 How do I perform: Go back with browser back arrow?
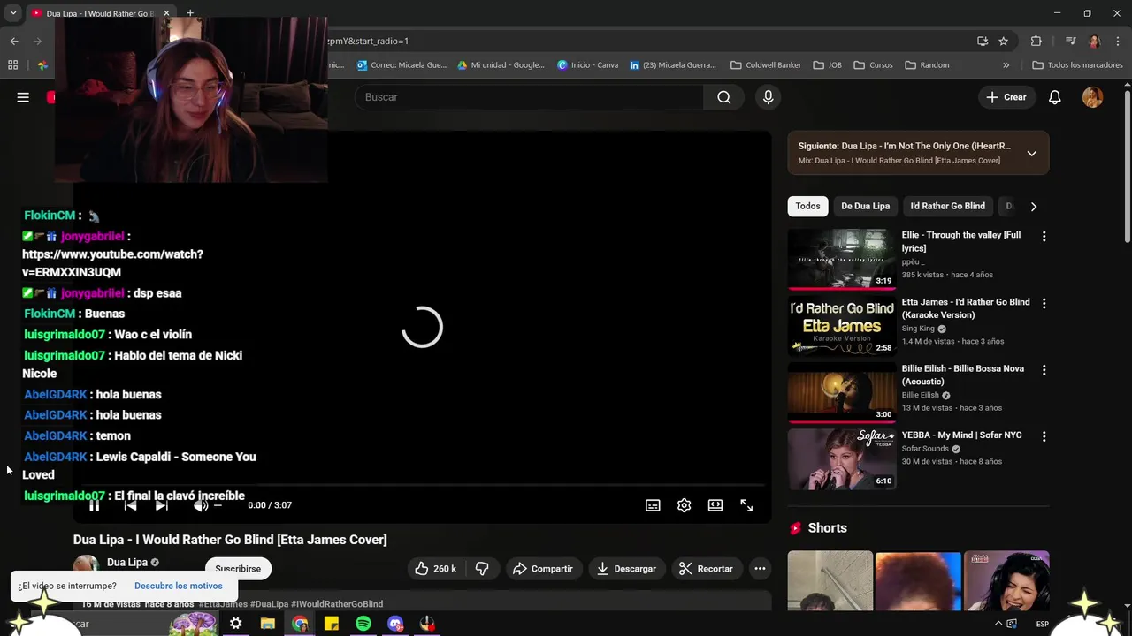coord(14,41)
